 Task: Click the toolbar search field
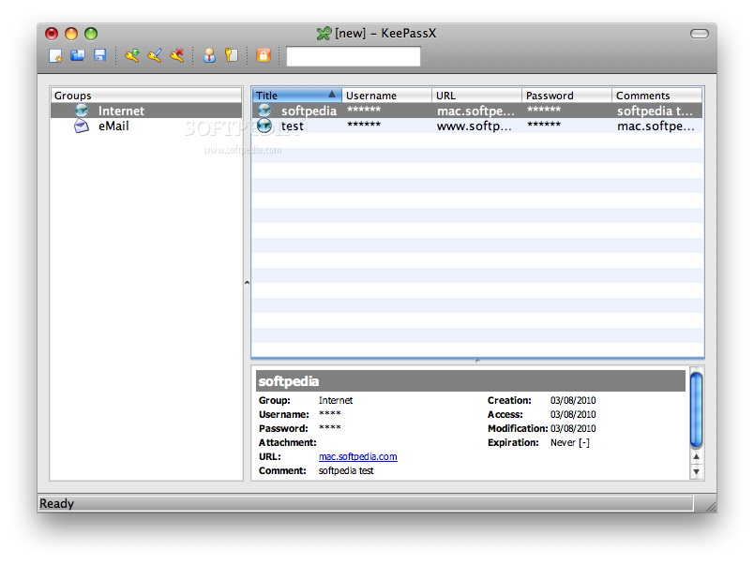pyautogui.click(x=353, y=57)
